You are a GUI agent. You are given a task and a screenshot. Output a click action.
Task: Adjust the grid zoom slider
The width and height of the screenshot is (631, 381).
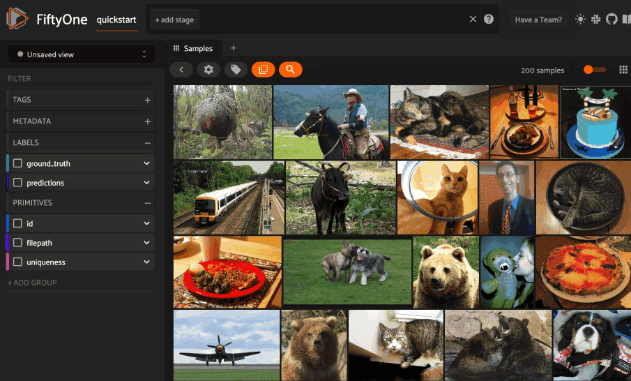point(589,70)
